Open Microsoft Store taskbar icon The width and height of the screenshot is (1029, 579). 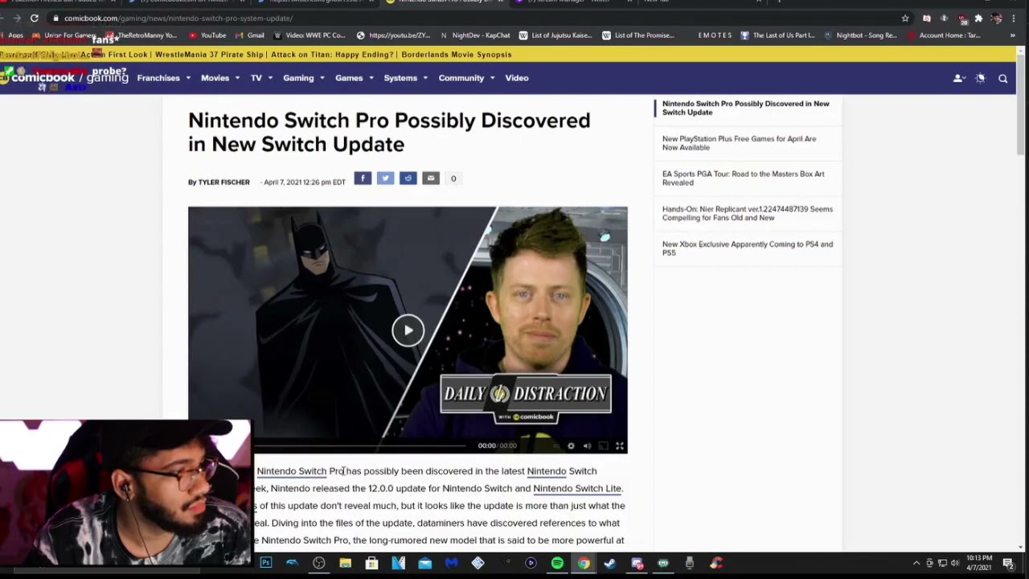point(371,563)
